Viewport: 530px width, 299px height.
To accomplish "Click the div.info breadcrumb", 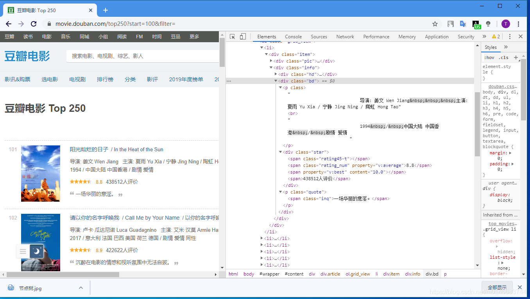I will [x=413, y=274].
